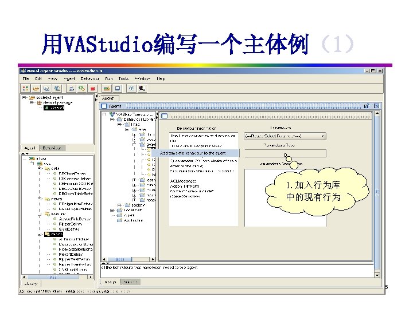Collapse the neural folder in library tree

pyautogui.click(x=40, y=199)
